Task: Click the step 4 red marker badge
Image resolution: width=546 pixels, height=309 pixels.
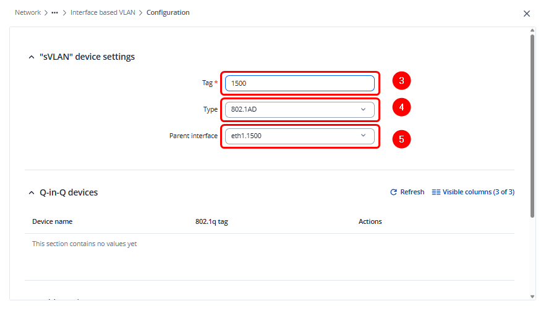Action: pyautogui.click(x=401, y=107)
